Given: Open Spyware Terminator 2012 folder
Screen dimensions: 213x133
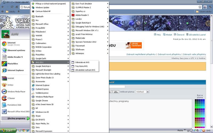Looking at the screenshot, I should point(90,42).
